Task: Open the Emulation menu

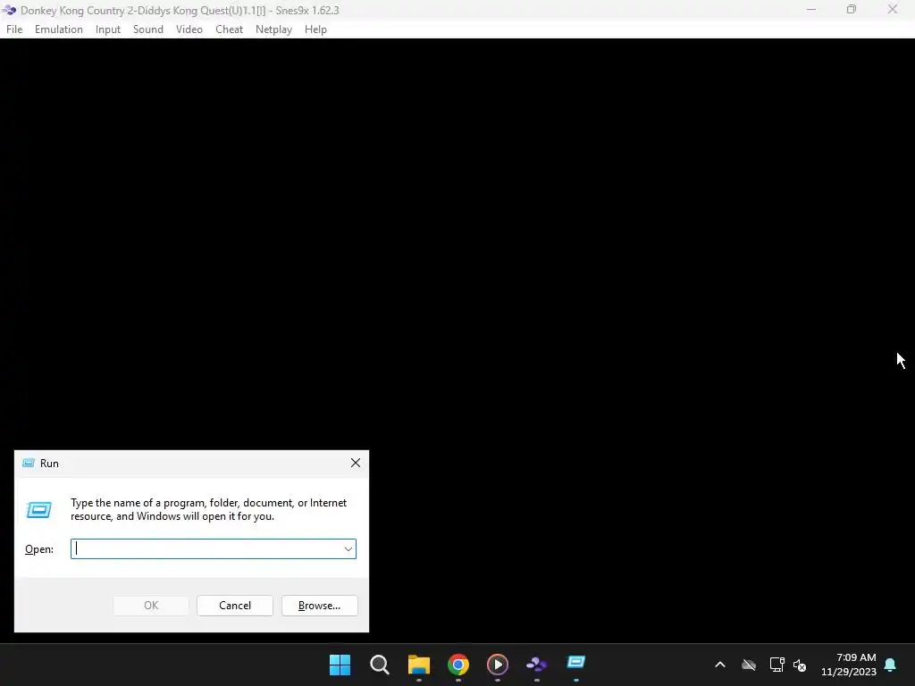Action: (58, 29)
